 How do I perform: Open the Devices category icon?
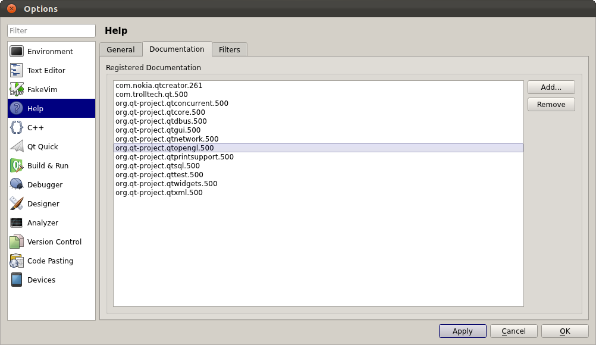coord(17,280)
